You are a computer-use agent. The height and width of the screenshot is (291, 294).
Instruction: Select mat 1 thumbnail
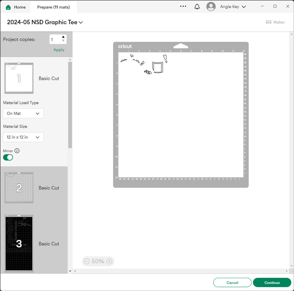[19, 78]
